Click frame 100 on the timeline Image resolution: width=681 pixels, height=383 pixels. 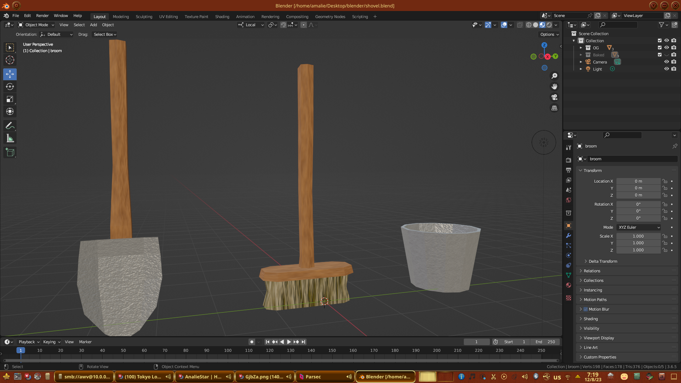[228, 350]
